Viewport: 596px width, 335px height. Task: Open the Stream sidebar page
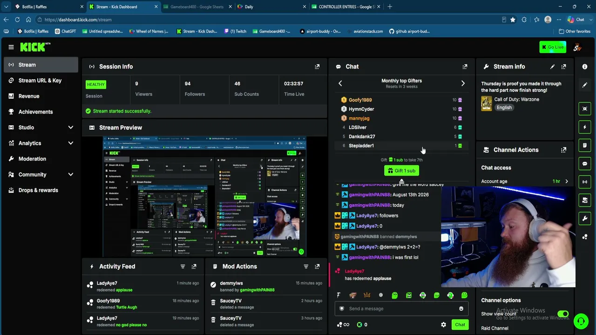tap(41, 65)
